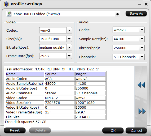Click the Reset button
This screenshot has height=136, width=151.
tap(15, 130)
